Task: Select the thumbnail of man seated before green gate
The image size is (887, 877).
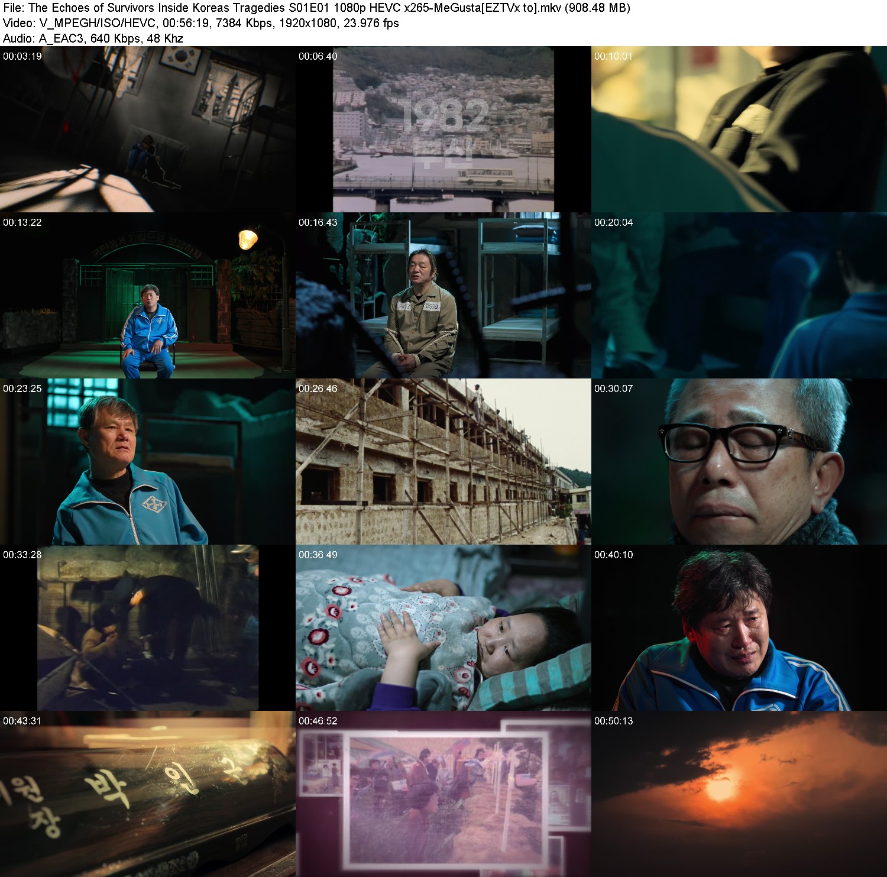Action: click(148, 295)
